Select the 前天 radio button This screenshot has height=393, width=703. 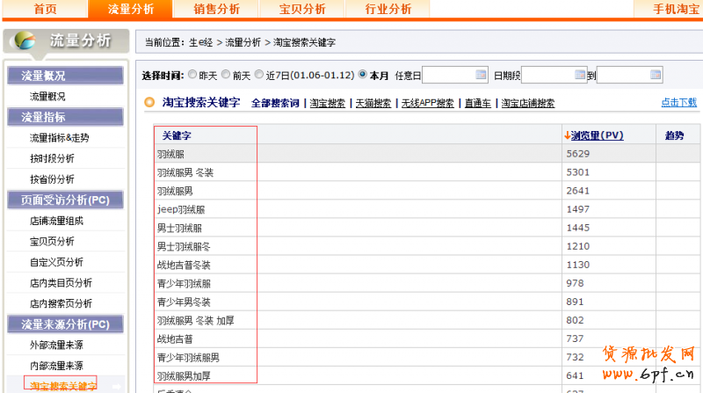click(227, 75)
